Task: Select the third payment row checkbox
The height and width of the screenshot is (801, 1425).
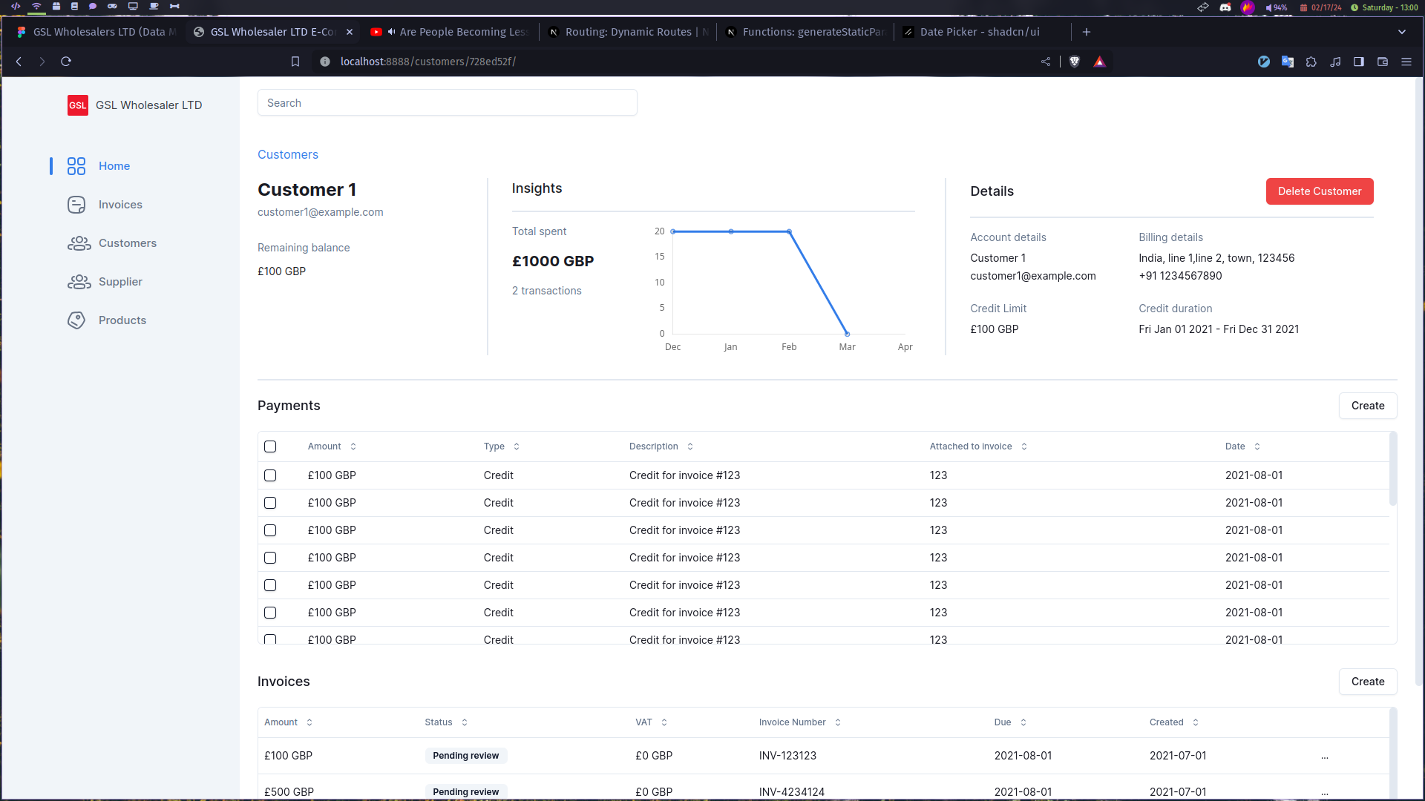Action: tap(270, 530)
